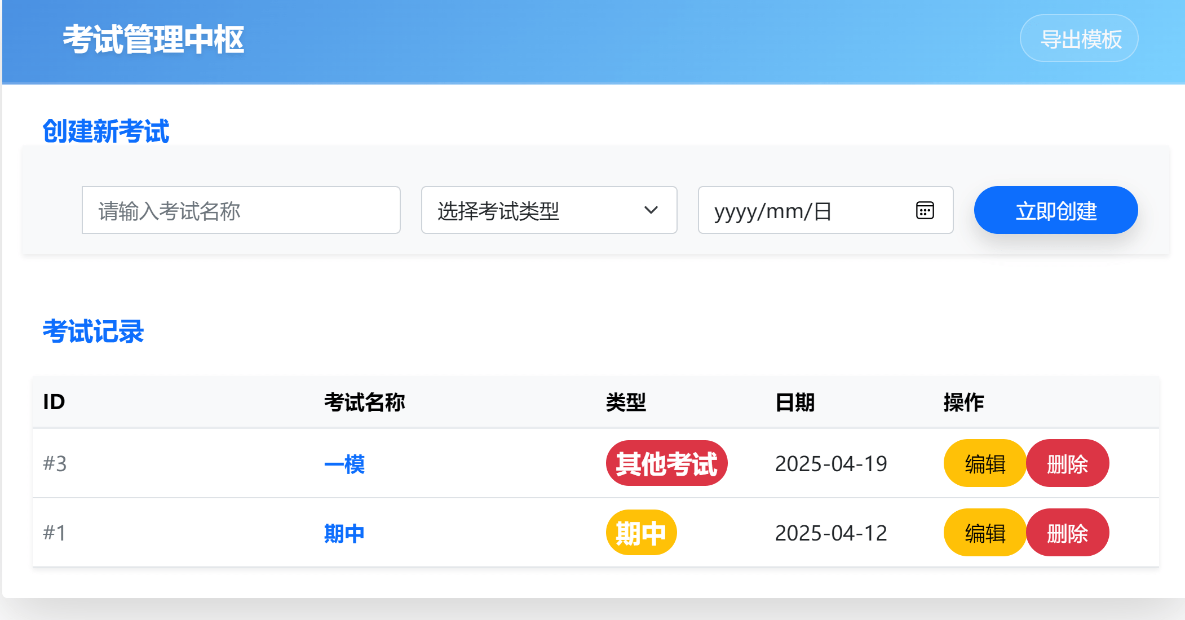Click the yyyy/mm/日 date input field
Viewport: 1185px width, 620px height.
[x=801, y=210]
